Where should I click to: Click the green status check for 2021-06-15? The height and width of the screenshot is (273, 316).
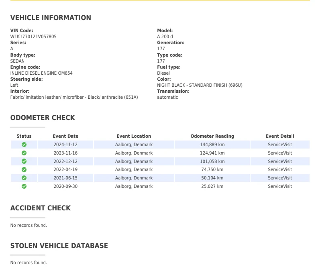coord(24,178)
